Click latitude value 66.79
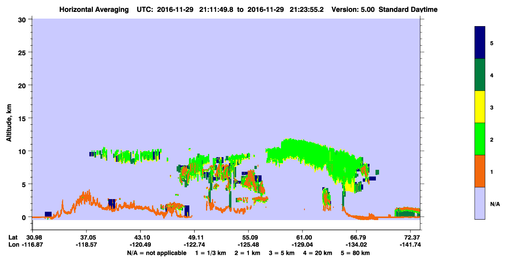516x264 pixels. coord(356,237)
